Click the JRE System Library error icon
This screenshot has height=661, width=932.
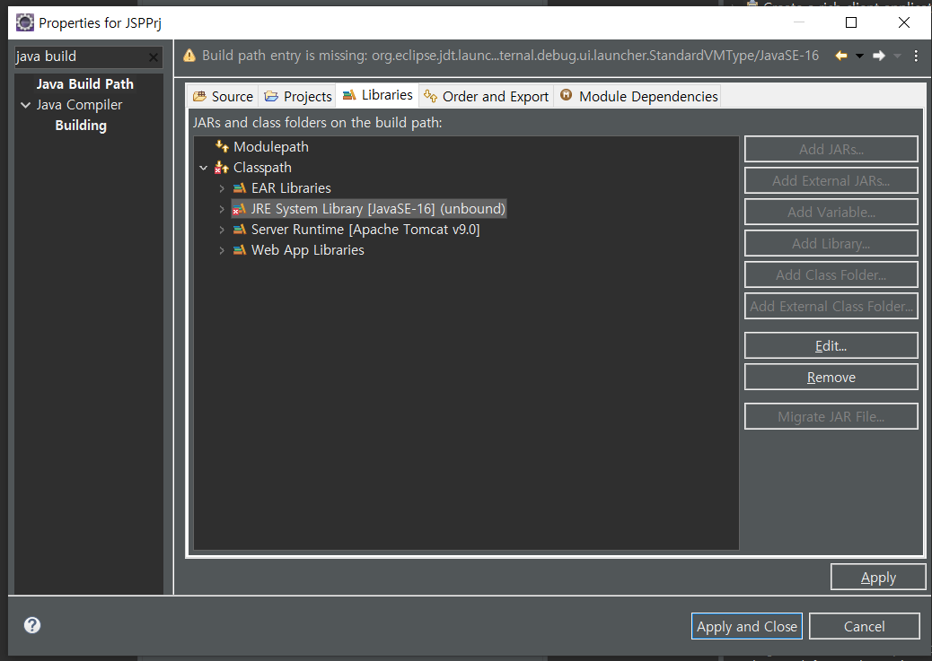coord(239,209)
